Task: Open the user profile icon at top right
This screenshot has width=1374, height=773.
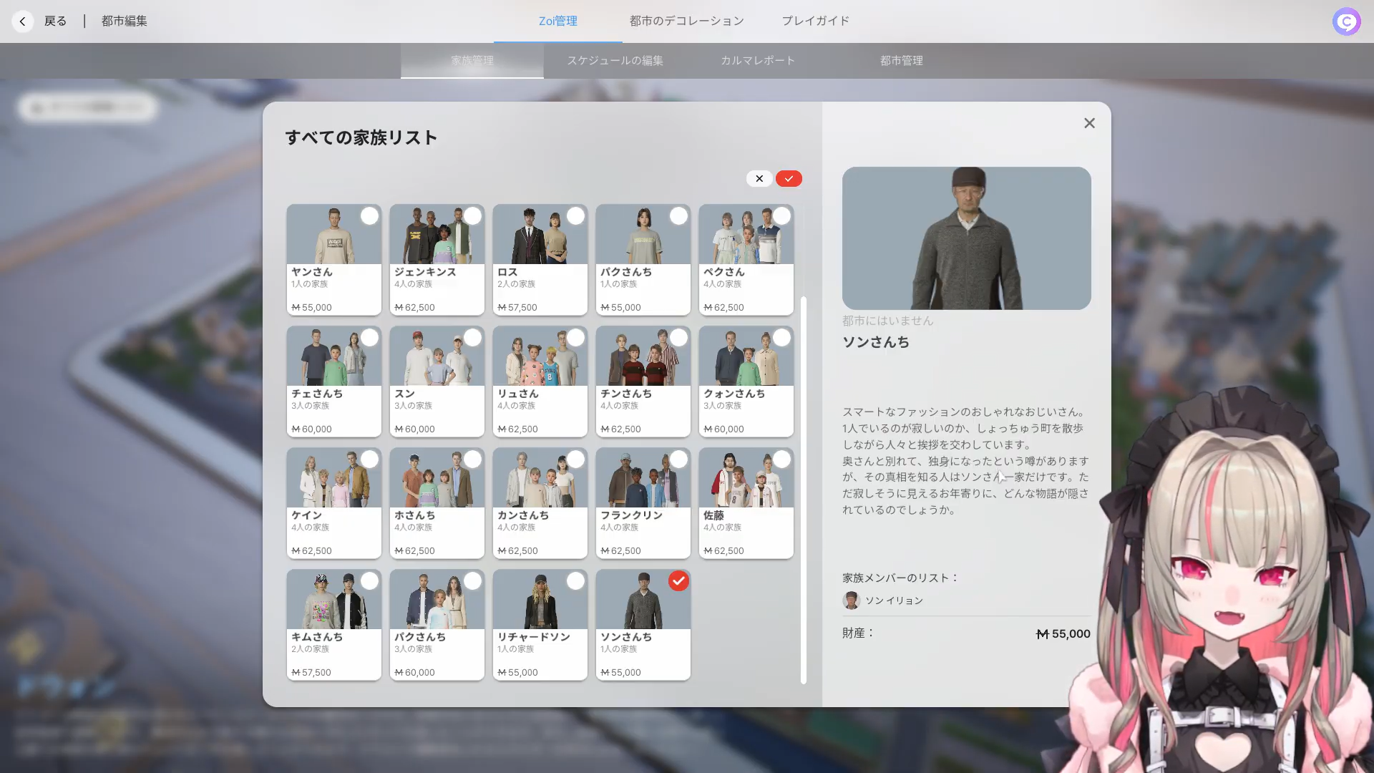Action: [x=1346, y=21]
